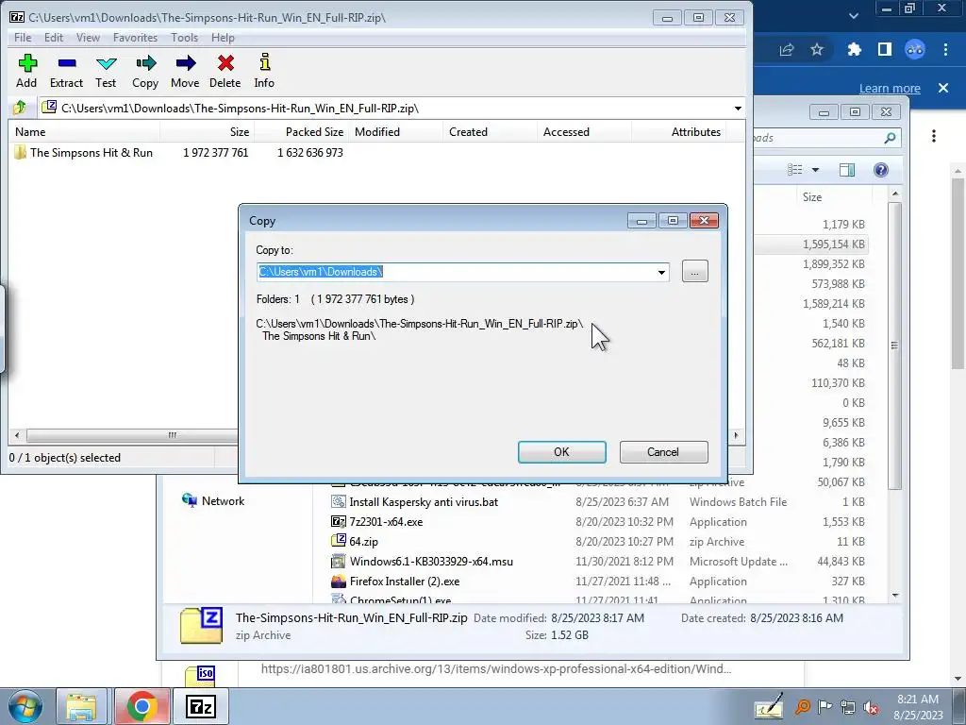966x725 pixels.
Task: Show Explorer preview pane icon
Action: coord(847,170)
